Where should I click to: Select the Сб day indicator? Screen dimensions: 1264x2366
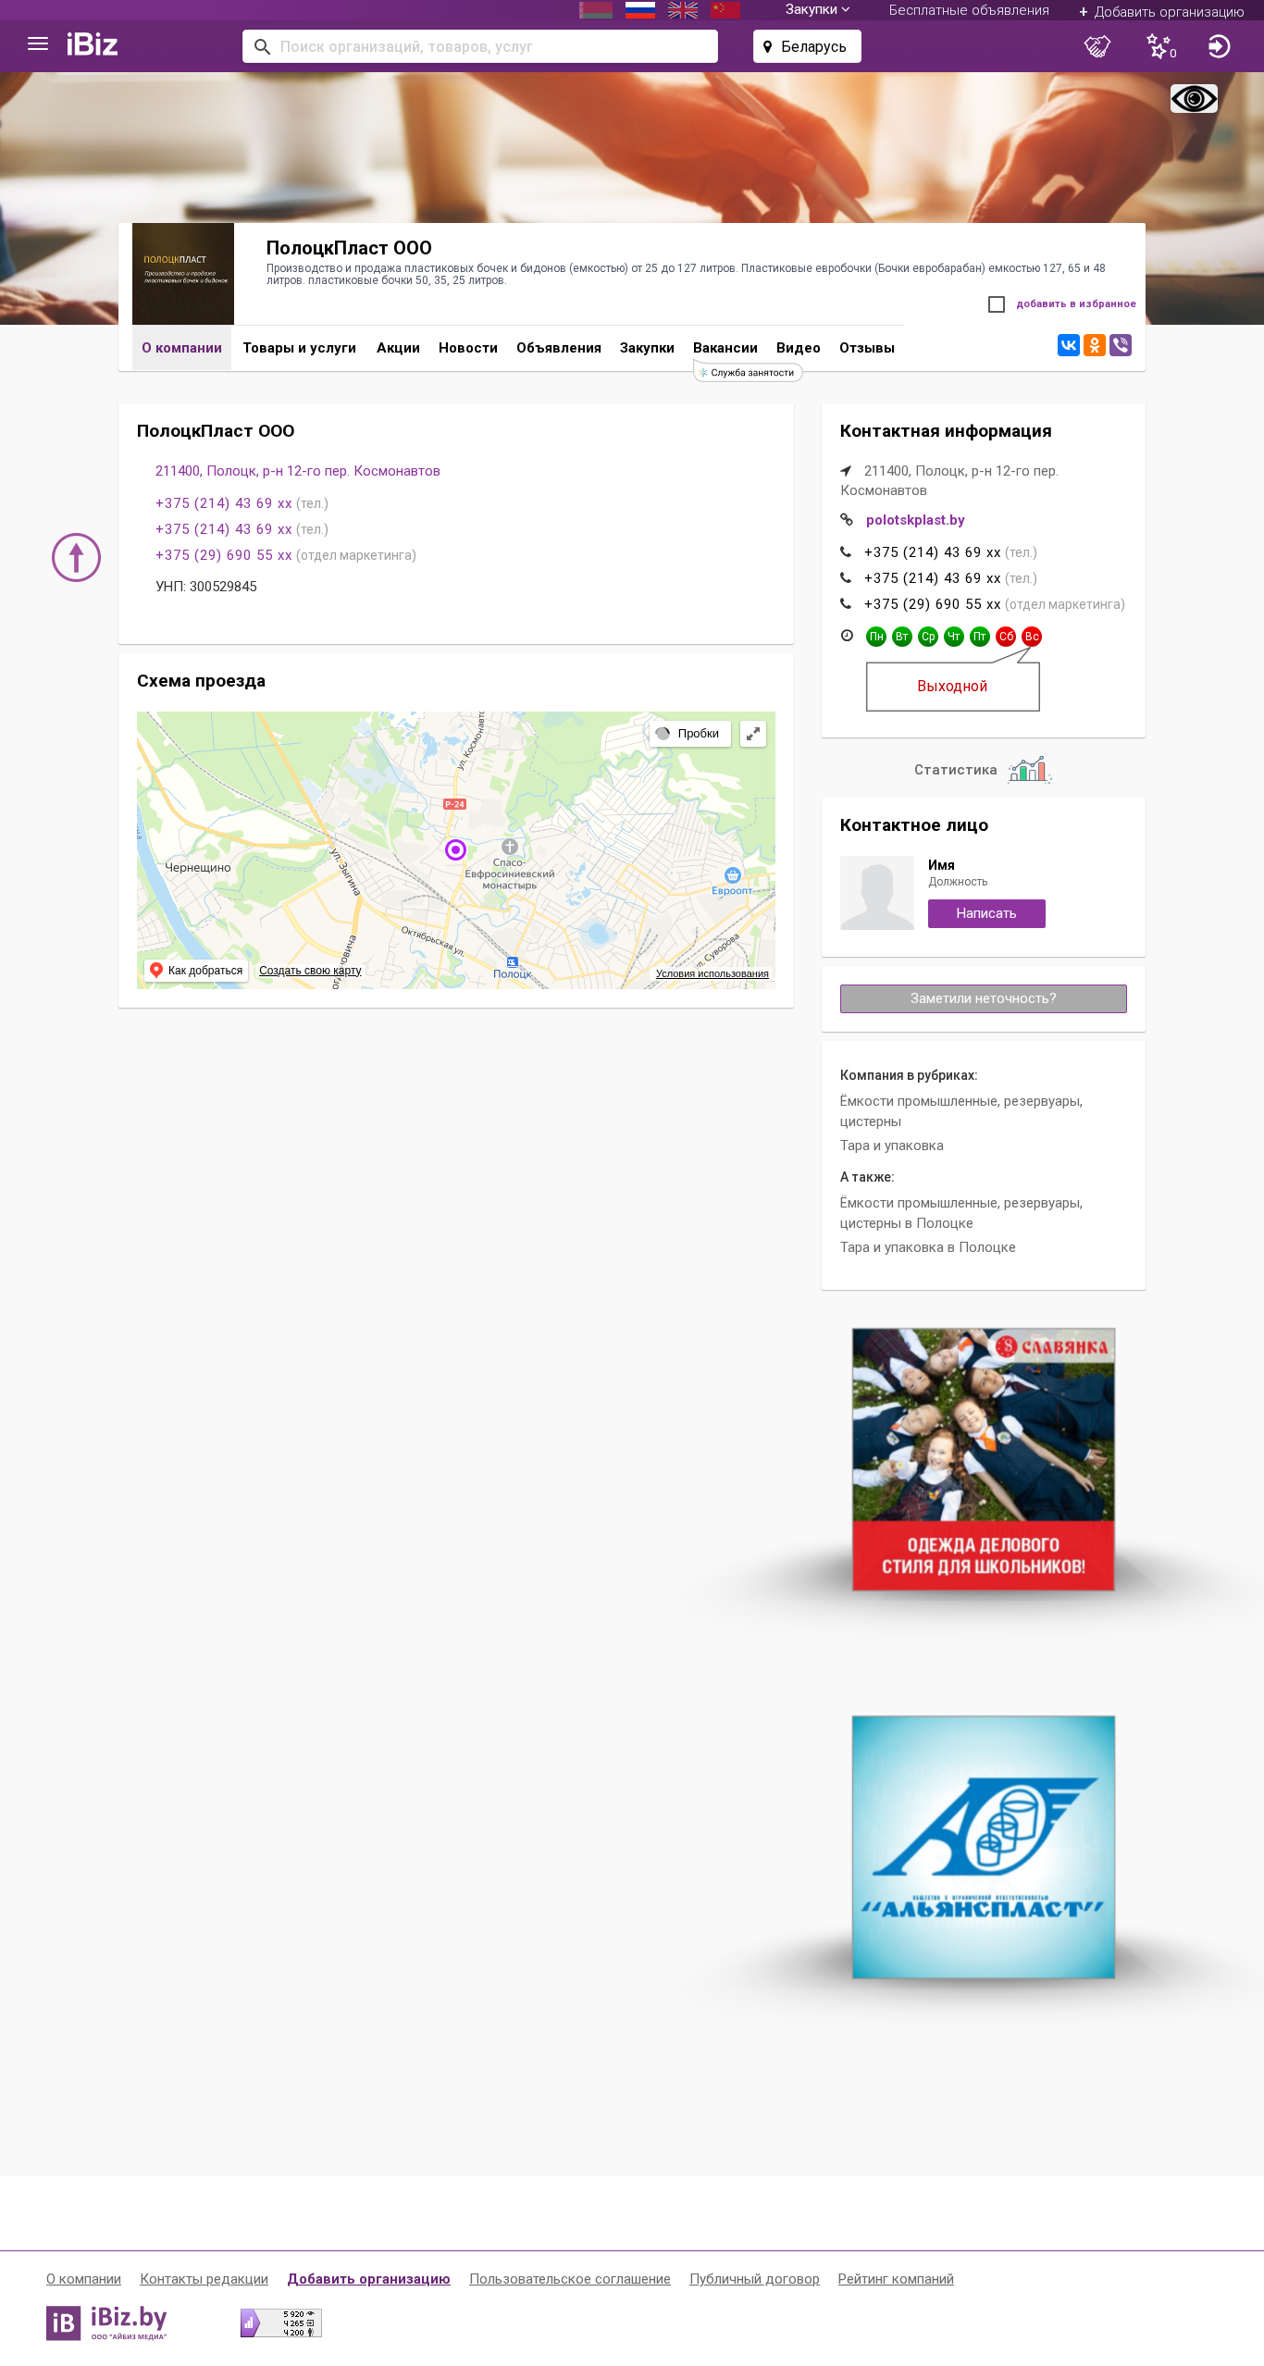(x=1006, y=637)
